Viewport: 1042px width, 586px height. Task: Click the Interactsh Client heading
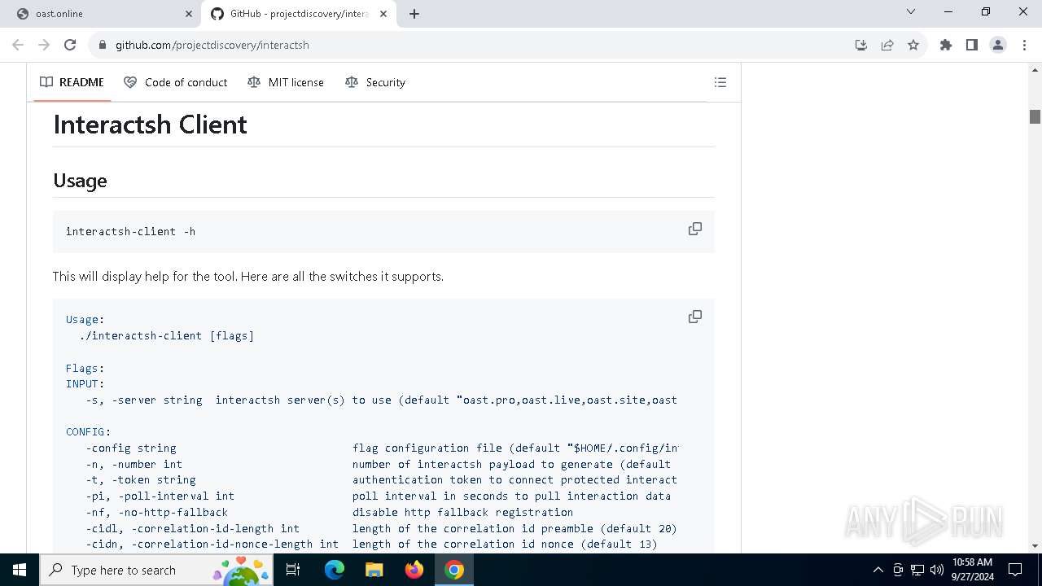point(150,125)
